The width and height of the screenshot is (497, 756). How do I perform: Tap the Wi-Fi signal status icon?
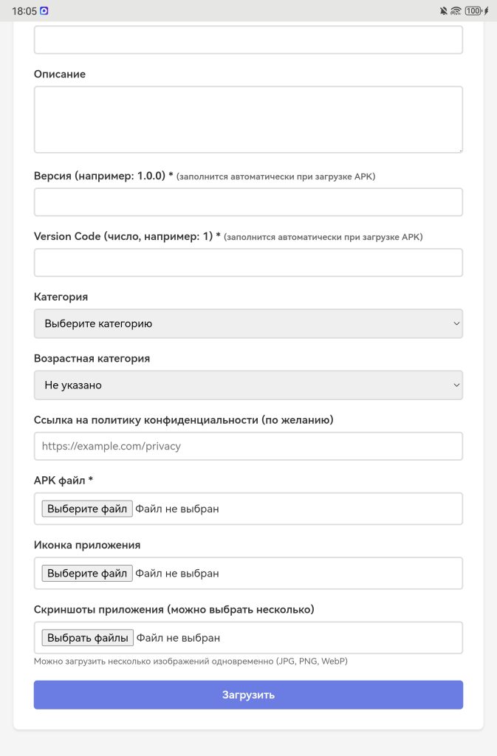pos(456,11)
